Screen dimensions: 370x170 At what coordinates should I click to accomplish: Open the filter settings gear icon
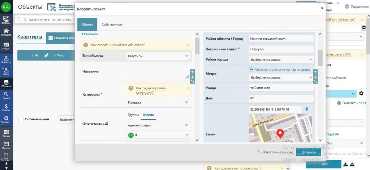(x=361, y=94)
